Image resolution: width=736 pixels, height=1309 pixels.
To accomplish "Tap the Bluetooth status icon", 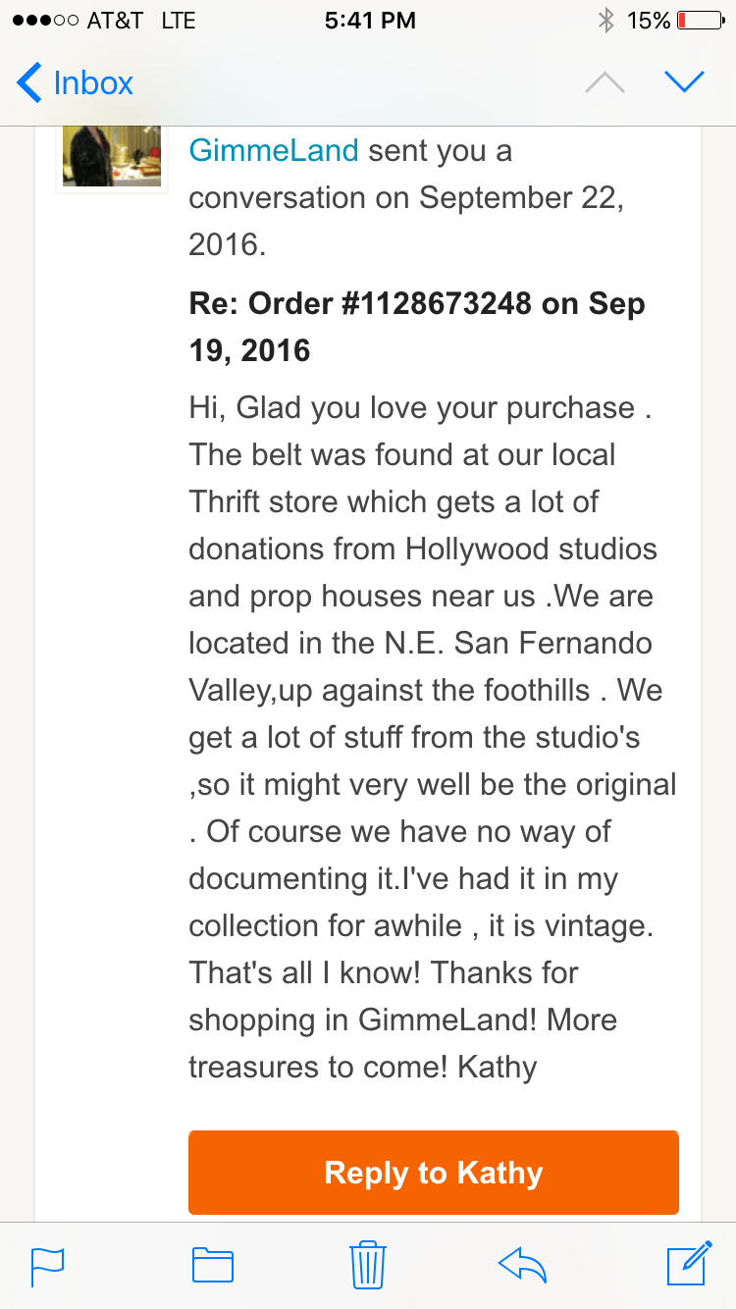I will [x=605, y=21].
